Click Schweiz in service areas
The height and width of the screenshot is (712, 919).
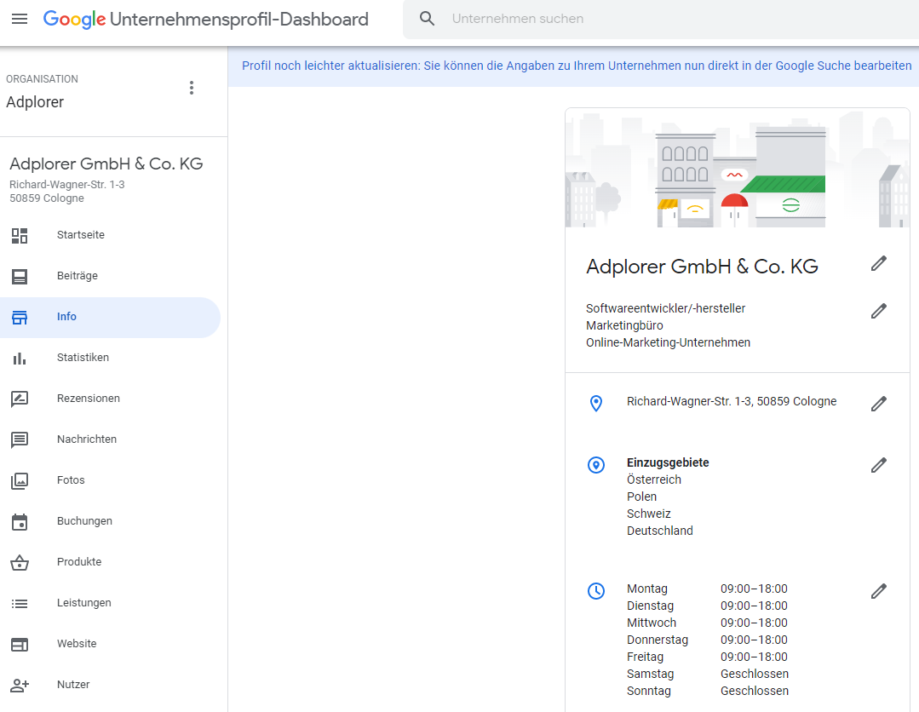[x=649, y=514]
